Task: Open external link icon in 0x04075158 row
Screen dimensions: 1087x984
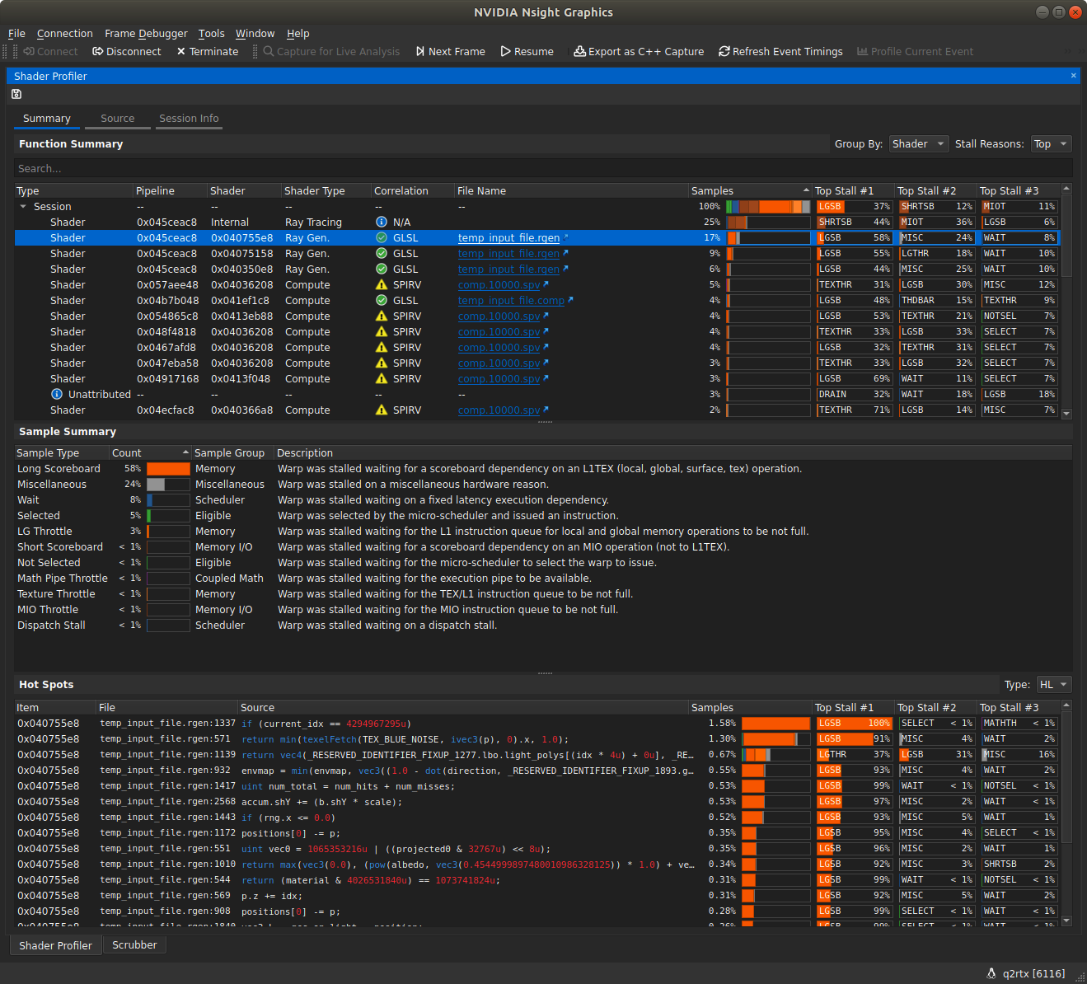Action: click(565, 253)
